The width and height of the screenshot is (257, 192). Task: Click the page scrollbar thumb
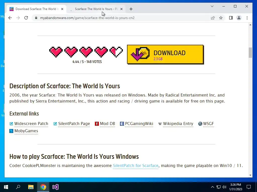pyautogui.click(x=250, y=52)
